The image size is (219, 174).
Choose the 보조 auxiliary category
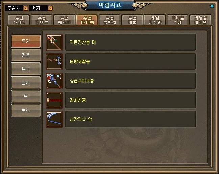click(26, 110)
